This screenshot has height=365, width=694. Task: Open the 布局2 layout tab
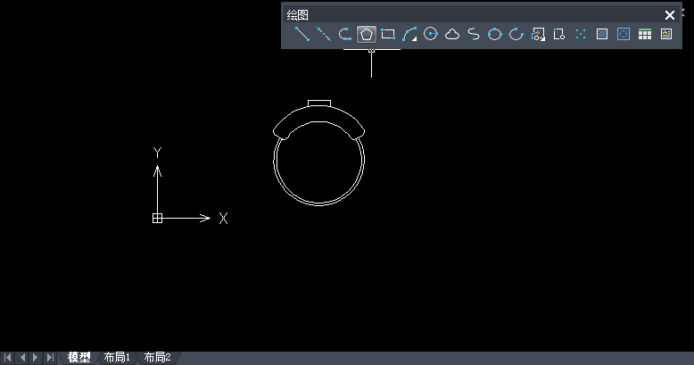157,358
